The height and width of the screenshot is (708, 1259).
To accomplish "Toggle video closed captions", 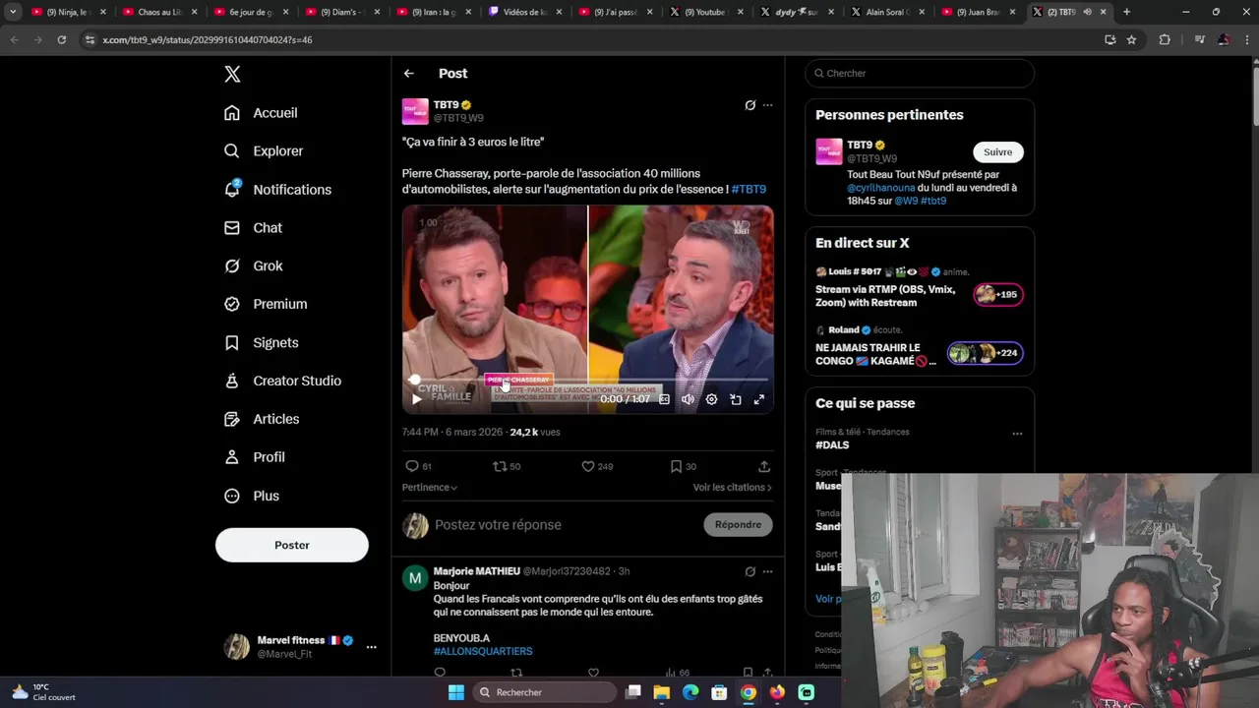I will coord(664,399).
